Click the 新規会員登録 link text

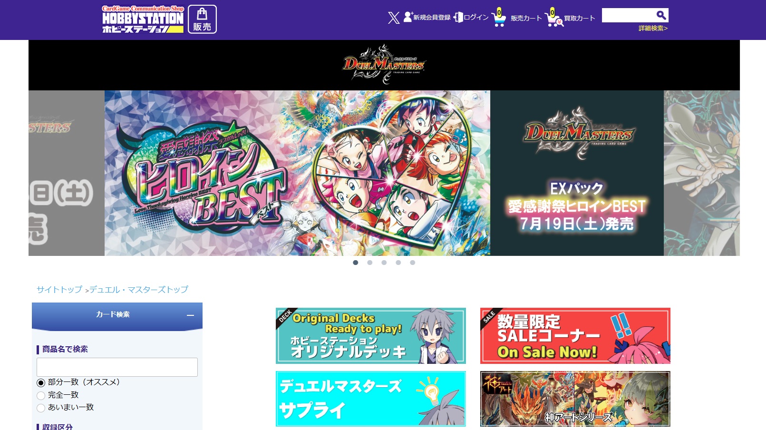click(x=432, y=18)
